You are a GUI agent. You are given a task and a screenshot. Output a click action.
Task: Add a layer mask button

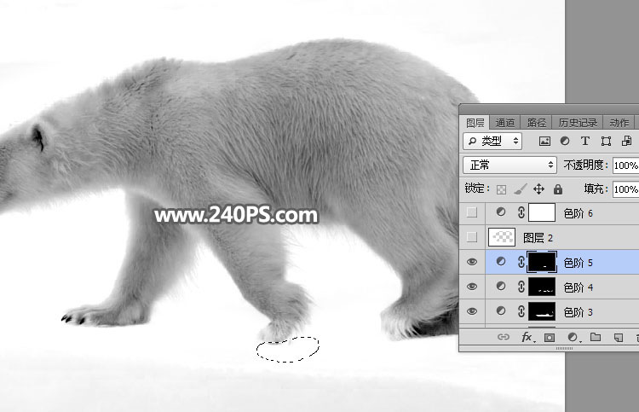[x=550, y=337]
